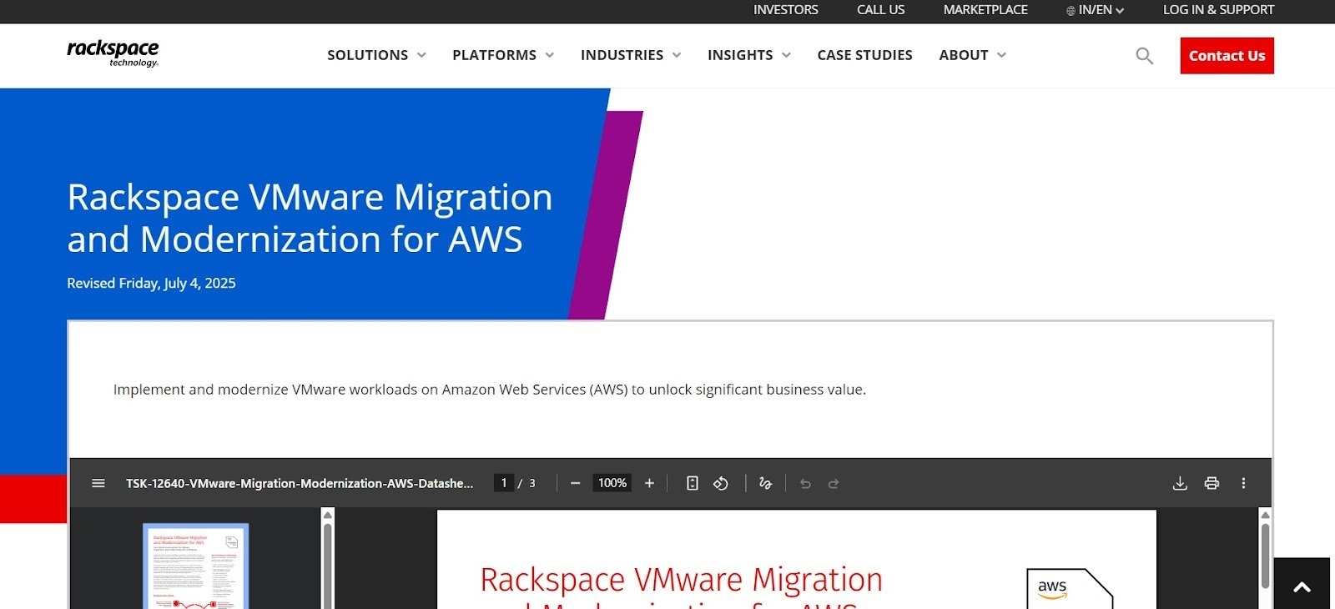Click the 100% zoom level field
The height and width of the screenshot is (609, 1335).
point(612,483)
